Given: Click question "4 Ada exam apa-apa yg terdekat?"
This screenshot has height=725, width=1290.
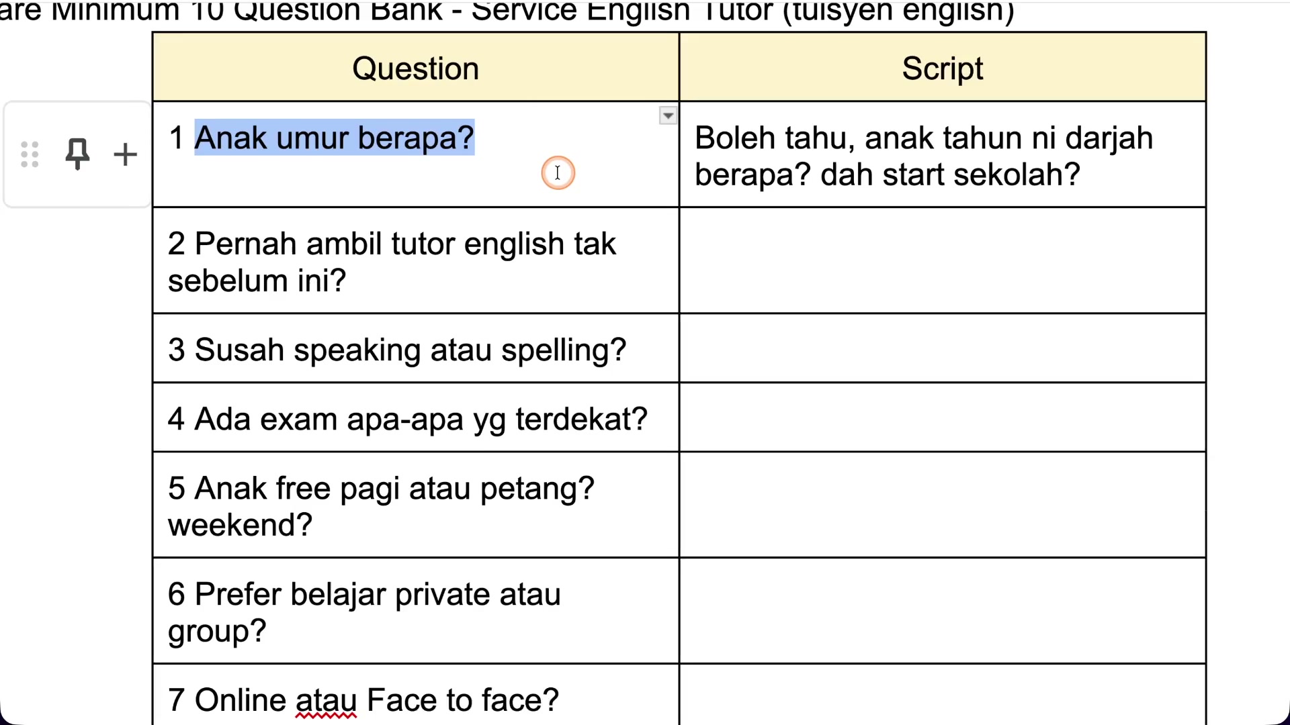Looking at the screenshot, I should pyautogui.click(x=408, y=419).
